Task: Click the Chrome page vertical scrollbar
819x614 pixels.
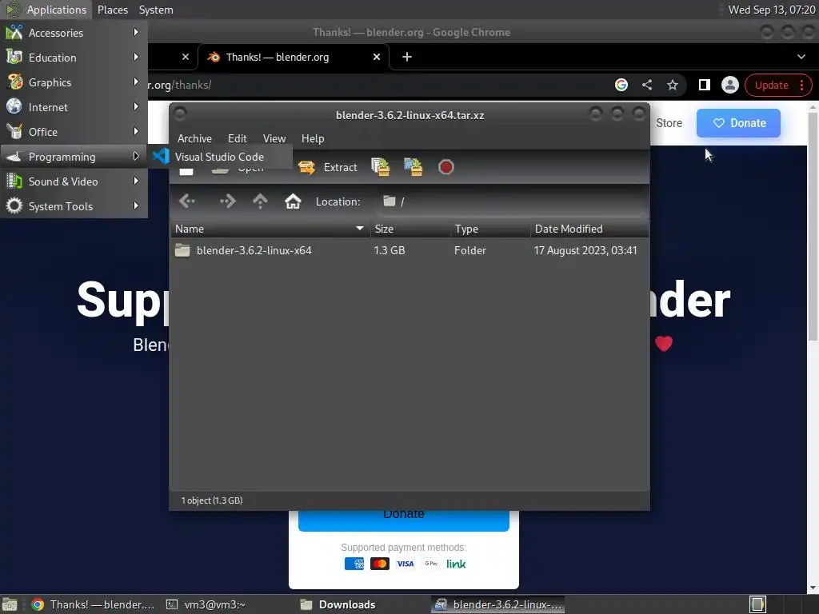Action: pos(813,227)
